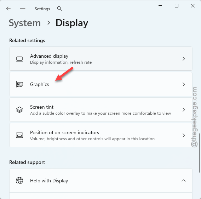Collapse the Help with Display section
The width and height of the screenshot is (201, 199).
pos(184,181)
